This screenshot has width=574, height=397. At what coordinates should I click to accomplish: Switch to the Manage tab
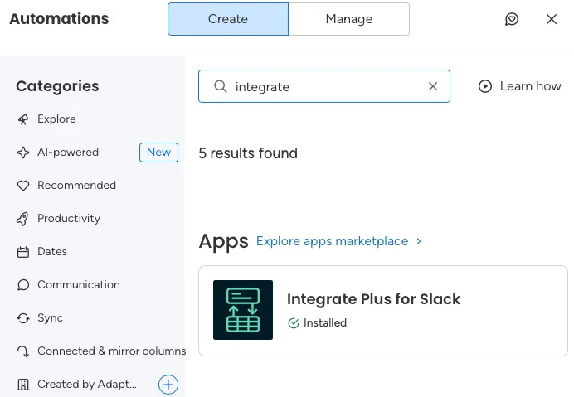349,19
